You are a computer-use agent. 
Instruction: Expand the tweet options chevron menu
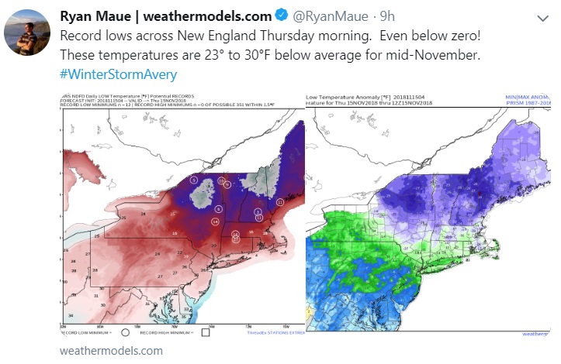click(x=542, y=19)
